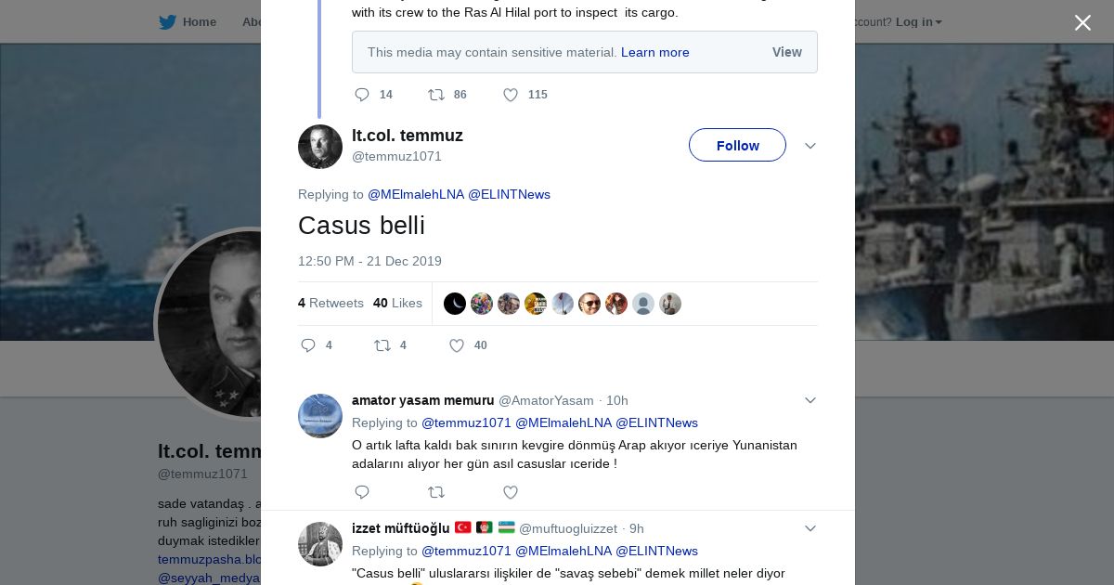The height and width of the screenshot is (585, 1114).
Task: Go to the Home tab
Action: [199, 22]
